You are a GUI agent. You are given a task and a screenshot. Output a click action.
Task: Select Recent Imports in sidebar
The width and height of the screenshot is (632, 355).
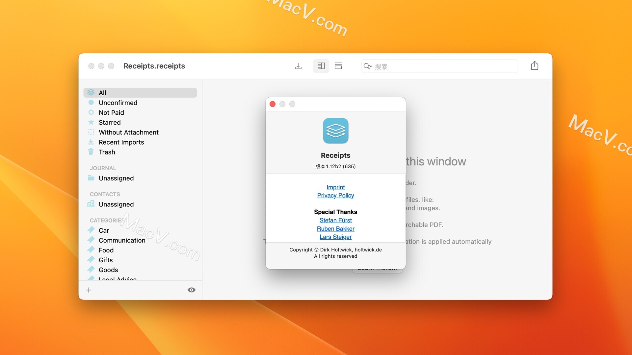(x=121, y=142)
